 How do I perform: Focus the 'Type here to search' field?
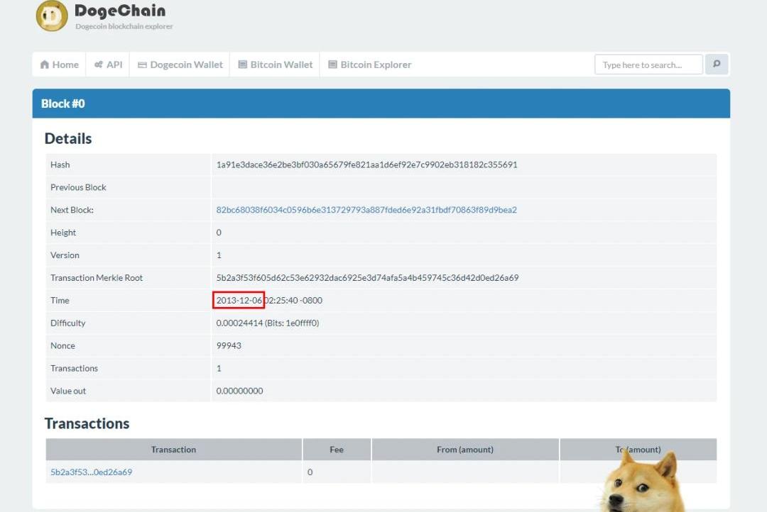(x=648, y=65)
